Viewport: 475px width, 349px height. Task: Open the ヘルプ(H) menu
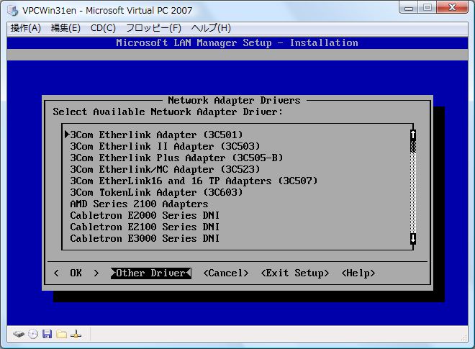(x=211, y=28)
